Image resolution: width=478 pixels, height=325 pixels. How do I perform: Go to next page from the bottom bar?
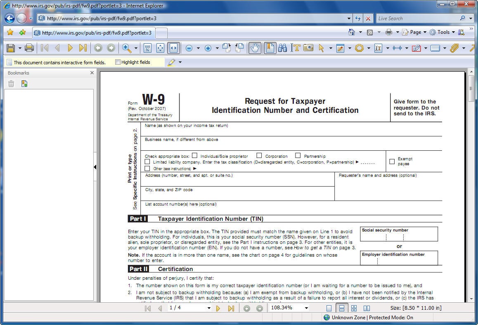click(218, 308)
